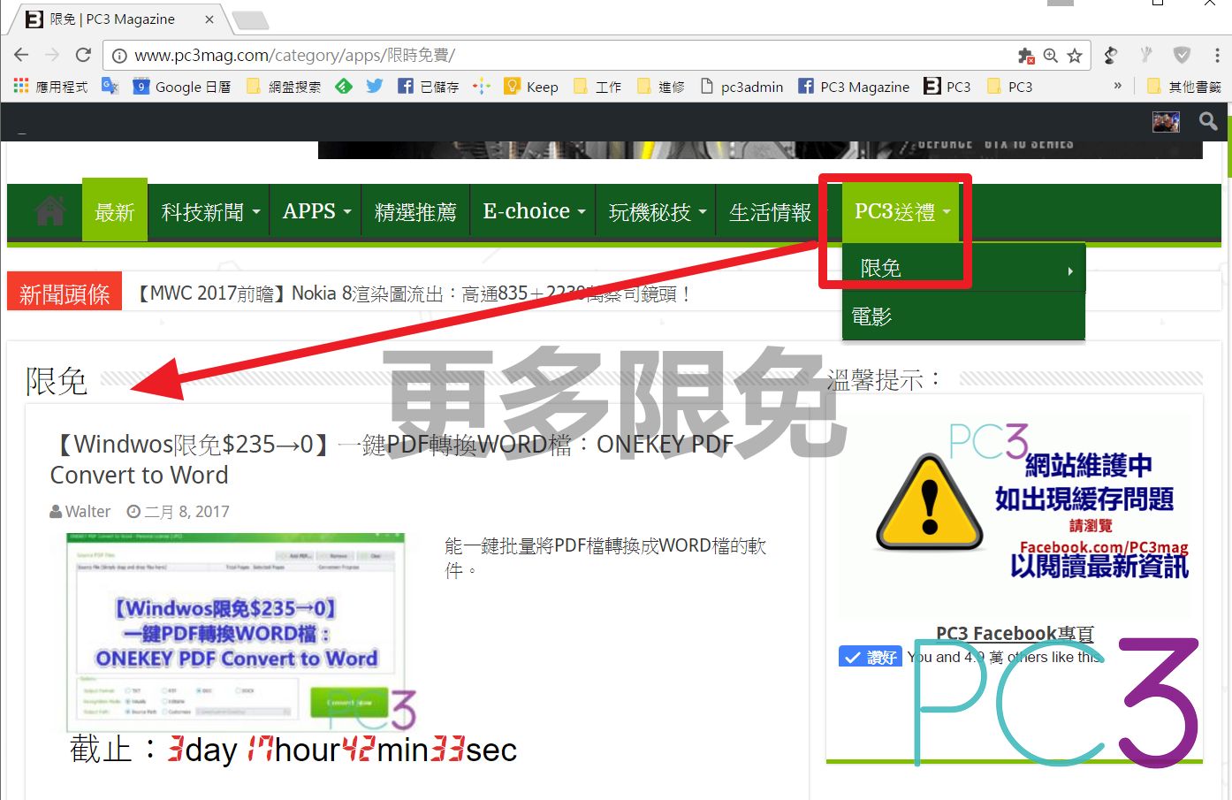Expand the hidden bookmarks chevron
This screenshot has width=1232, height=800.
tap(1118, 86)
